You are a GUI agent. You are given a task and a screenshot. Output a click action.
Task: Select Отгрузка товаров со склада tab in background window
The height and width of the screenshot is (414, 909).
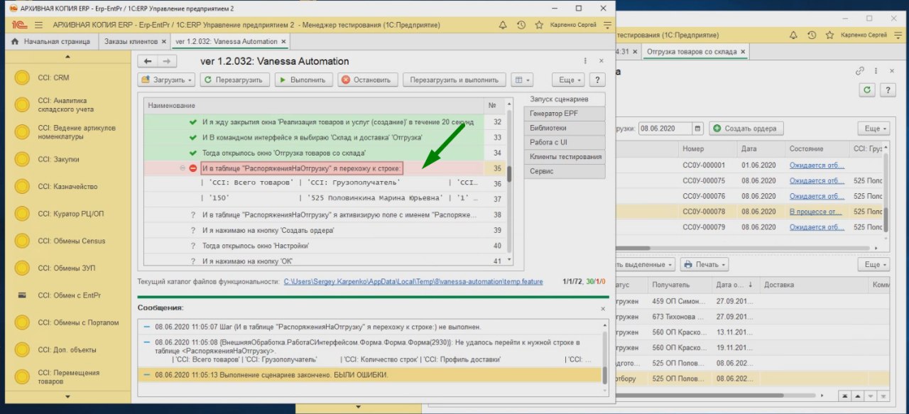pyautogui.click(x=696, y=51)
